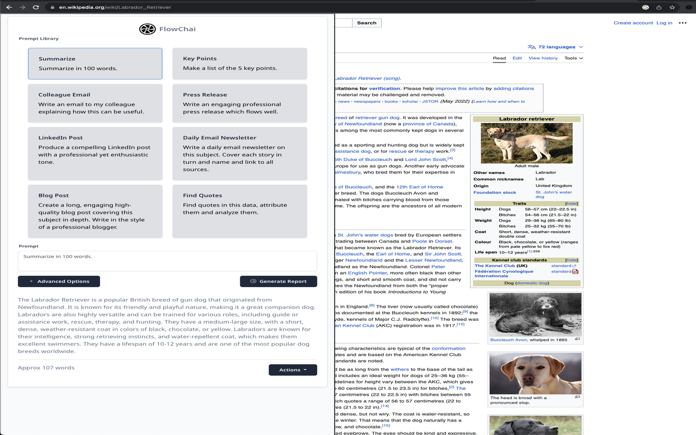Screen dimensions: 696x435
Task: Click the 'Buccleuch Avon' caption link
Action: tap(508, 340)
